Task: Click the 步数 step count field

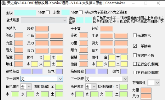Action: [x=65, y=12]
